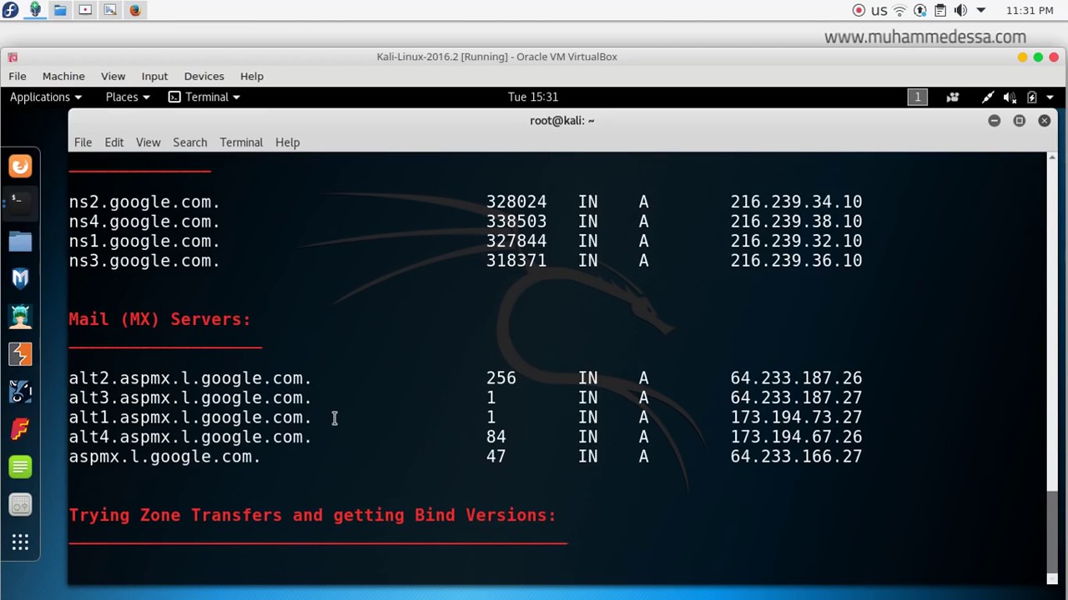Open the host Wi-Fi network indicator
The height and width of the screenshot is (600, 1068).
[899, 10]
